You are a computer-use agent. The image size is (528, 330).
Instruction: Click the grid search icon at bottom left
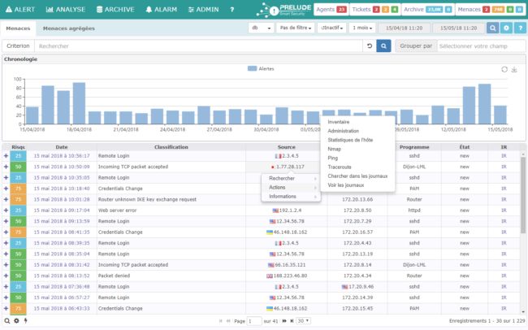[6, 321]
